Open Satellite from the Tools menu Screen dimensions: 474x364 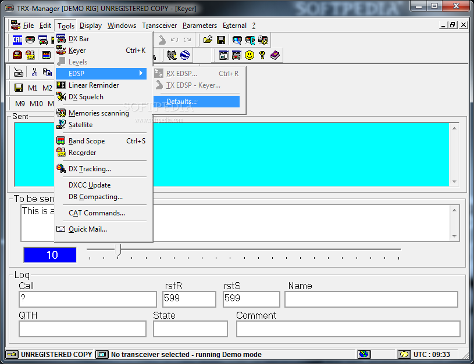coord(101,125)
